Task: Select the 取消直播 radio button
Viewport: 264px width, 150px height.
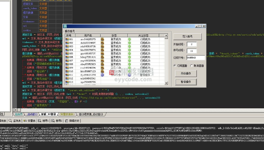Action: coord(191,66)
